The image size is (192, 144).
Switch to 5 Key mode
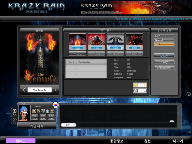164,56
